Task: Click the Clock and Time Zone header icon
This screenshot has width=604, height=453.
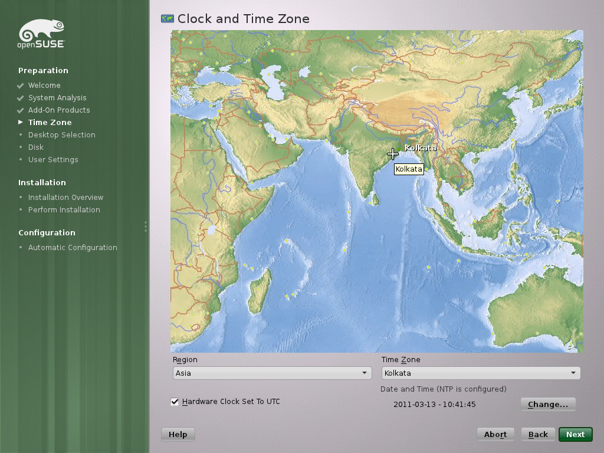Action: (168, 18)
